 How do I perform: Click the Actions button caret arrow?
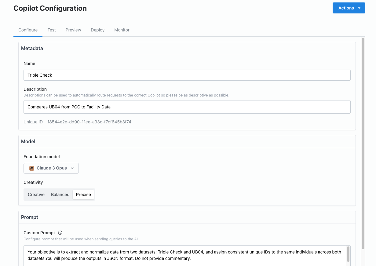(359, 8)
